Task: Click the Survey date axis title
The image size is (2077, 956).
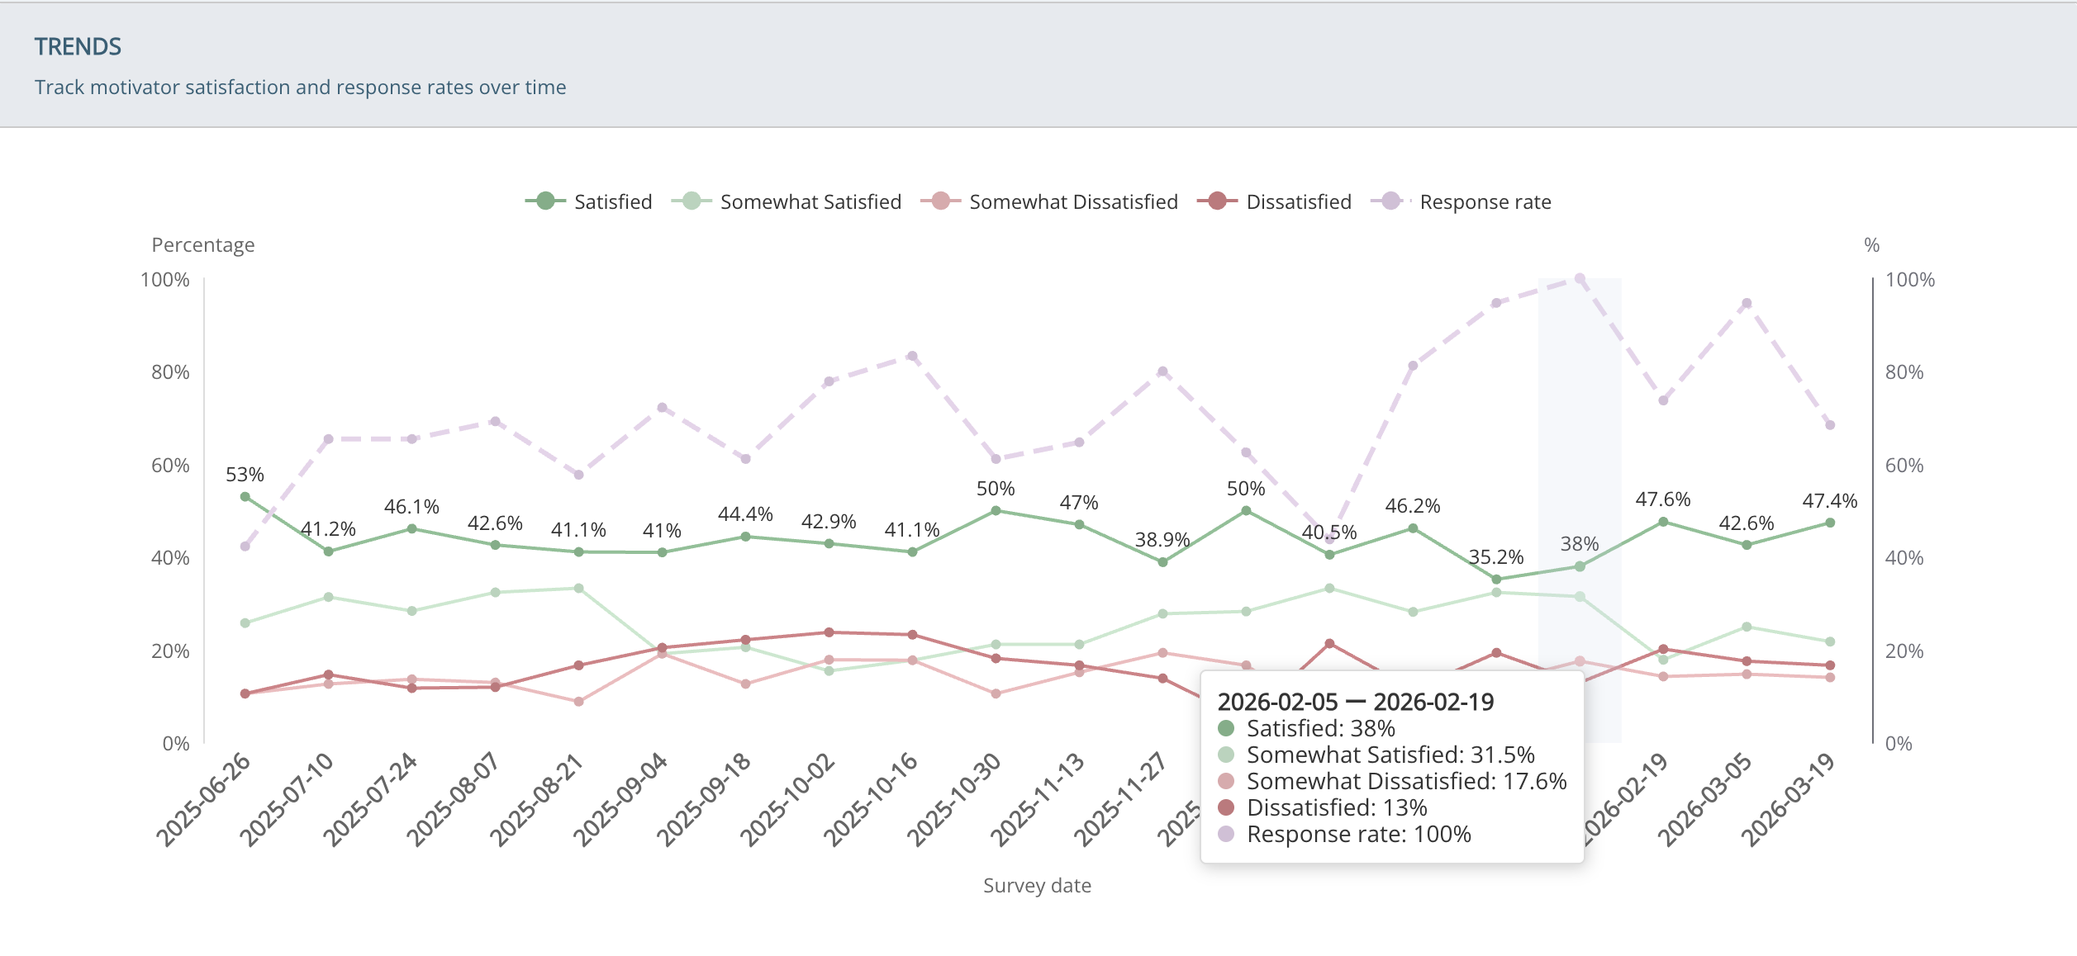Action: pyautogui.click(x=1035, y=885)
